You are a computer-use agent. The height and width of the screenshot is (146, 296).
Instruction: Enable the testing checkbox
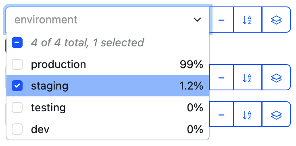pos(17,107)
